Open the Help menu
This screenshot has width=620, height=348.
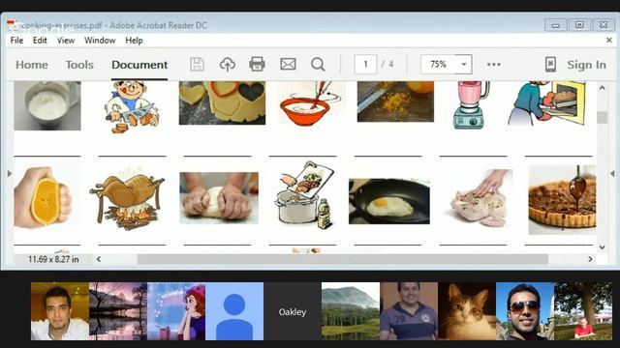[x=134, y=41]
